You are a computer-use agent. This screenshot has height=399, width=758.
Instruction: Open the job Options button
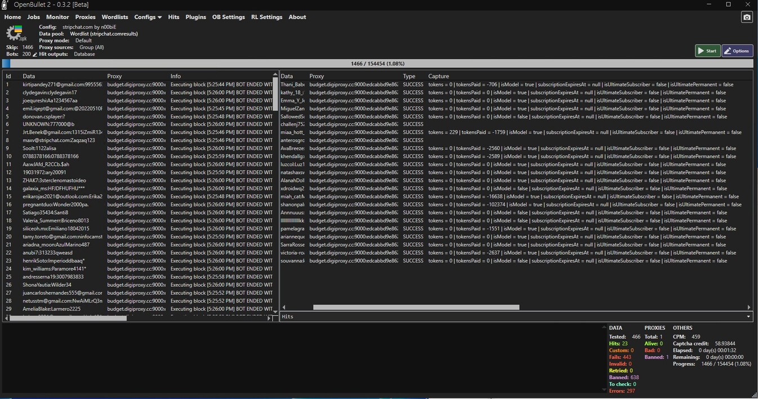coord(737,51)
